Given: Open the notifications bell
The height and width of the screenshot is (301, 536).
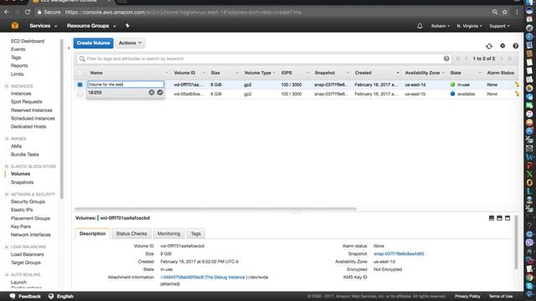Looking at the screenshot, I should pos(420,26).
